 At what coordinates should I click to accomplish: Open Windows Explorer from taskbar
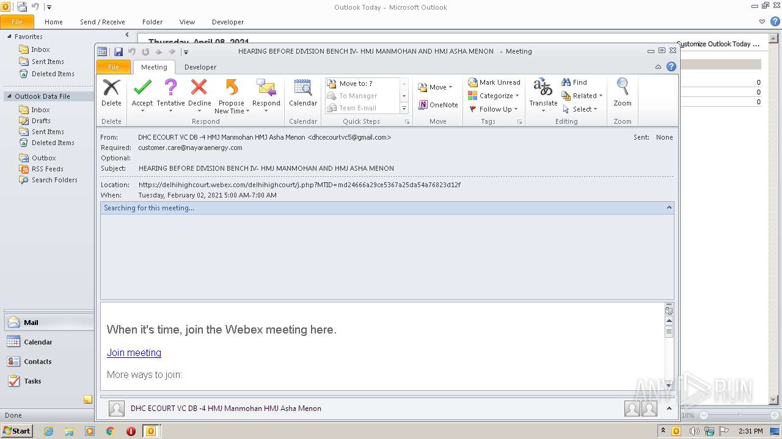pyautogui.click(x=69, y=431)
